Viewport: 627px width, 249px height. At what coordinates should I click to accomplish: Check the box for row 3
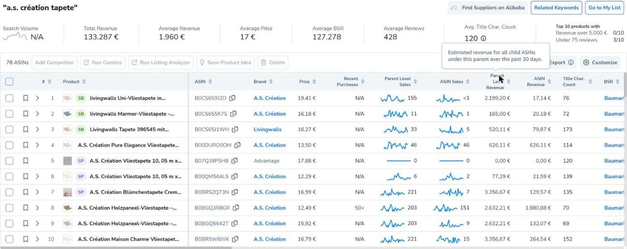point(9,129)
